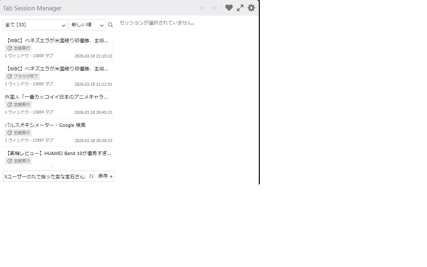Select WBC session saved at 21:12:51
The height and width of the screenshot is (267, 427).
pyautogui.click(x=57, y=69)
